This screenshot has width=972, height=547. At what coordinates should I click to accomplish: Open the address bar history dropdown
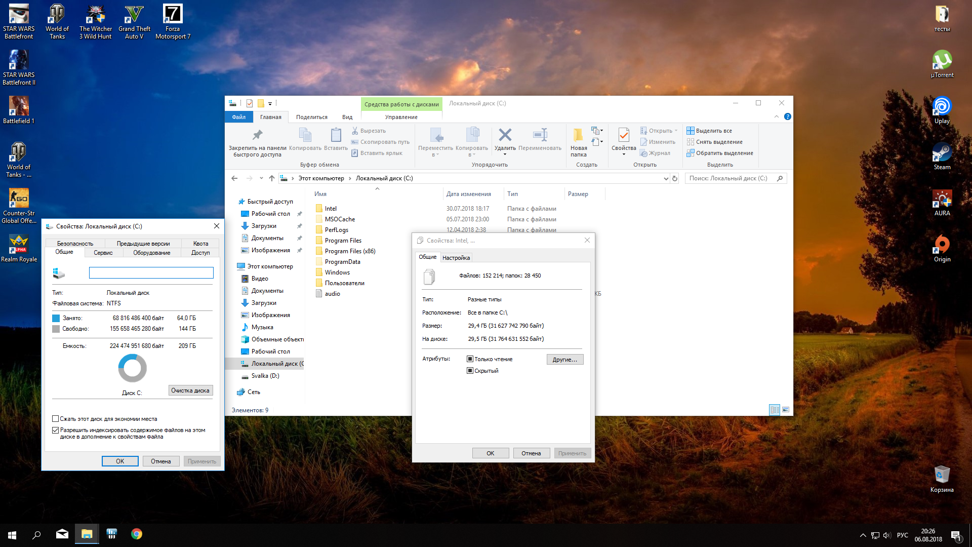(x=666, y=178)
